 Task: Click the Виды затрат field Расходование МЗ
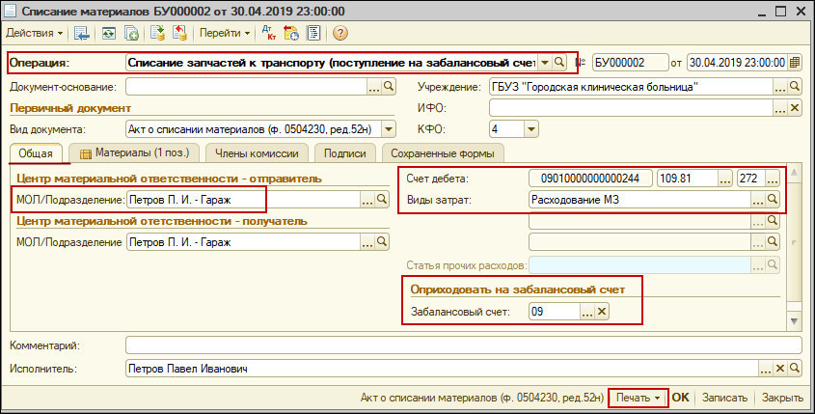[639, 199]
